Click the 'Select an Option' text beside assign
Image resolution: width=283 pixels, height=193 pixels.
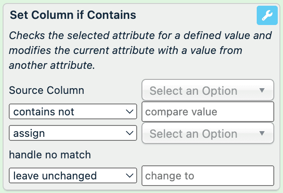pos(193,134)
